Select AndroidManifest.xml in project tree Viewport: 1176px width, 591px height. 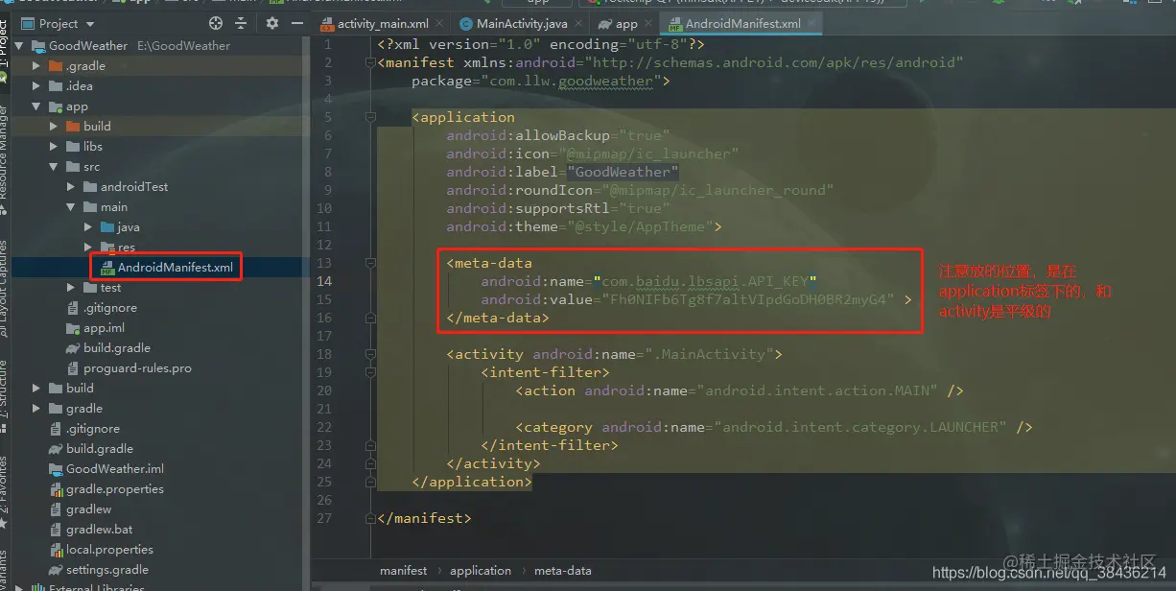(176, 268)
